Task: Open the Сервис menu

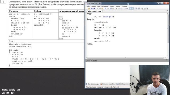Action: pyautogui.click(x=112, y=6)
